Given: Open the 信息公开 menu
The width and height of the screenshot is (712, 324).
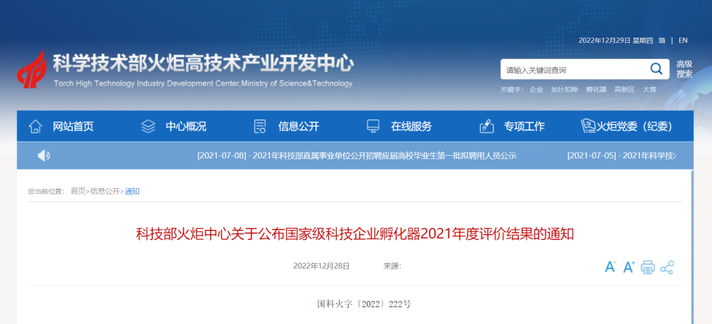Looking at the screenshot, I should pyautogui.click(x=299, y=126).
